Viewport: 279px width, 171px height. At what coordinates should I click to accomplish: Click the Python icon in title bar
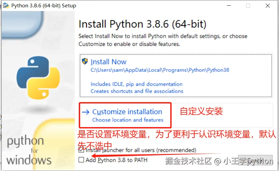click(x=6, y=6)
